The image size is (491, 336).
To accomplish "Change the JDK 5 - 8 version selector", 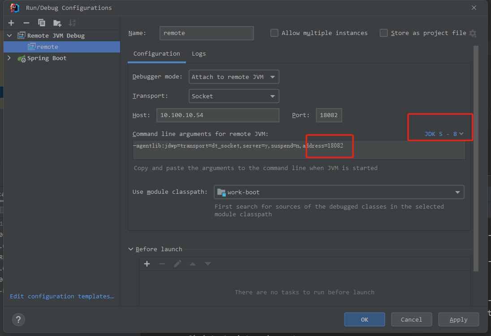I will click(444, 134).
